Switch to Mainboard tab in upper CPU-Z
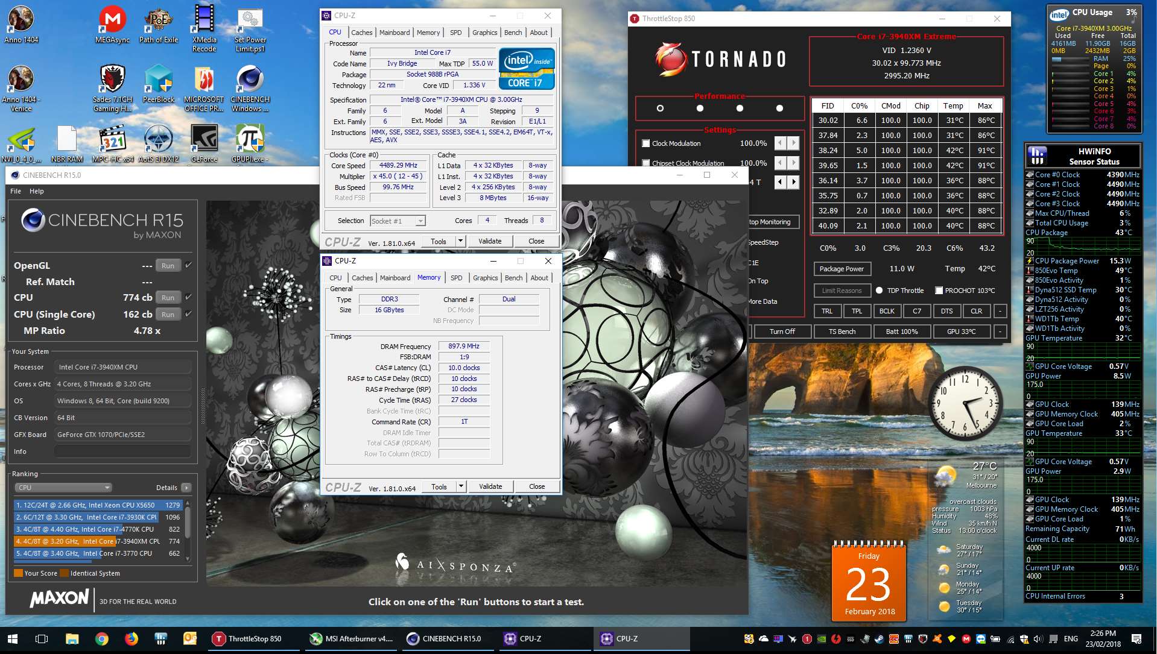 click(395, 33)
